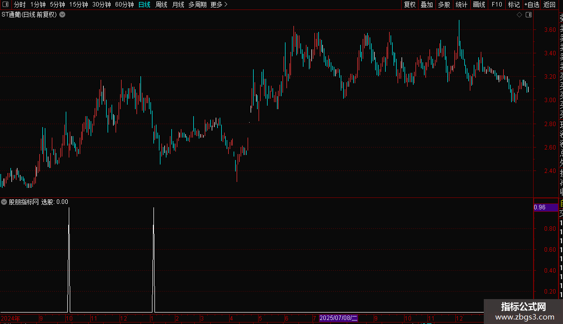The image size is (563, 324).
Task: Click the panel layout icon at top-left
Action: [x=5, y=4]
